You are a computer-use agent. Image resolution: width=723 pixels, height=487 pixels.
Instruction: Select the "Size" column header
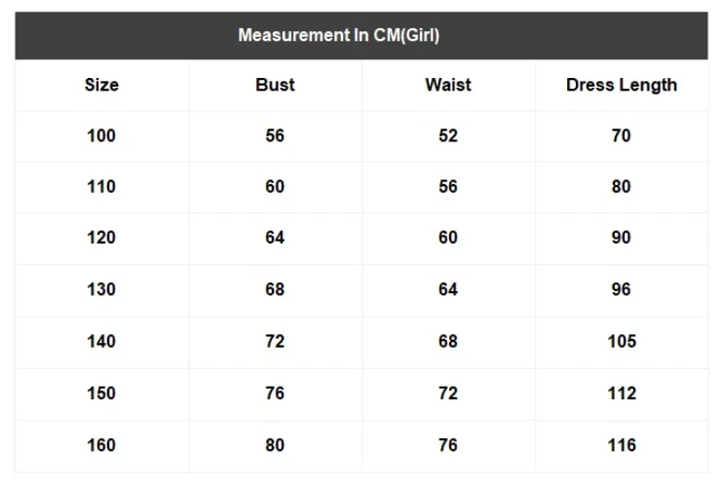tap(101, 85)
